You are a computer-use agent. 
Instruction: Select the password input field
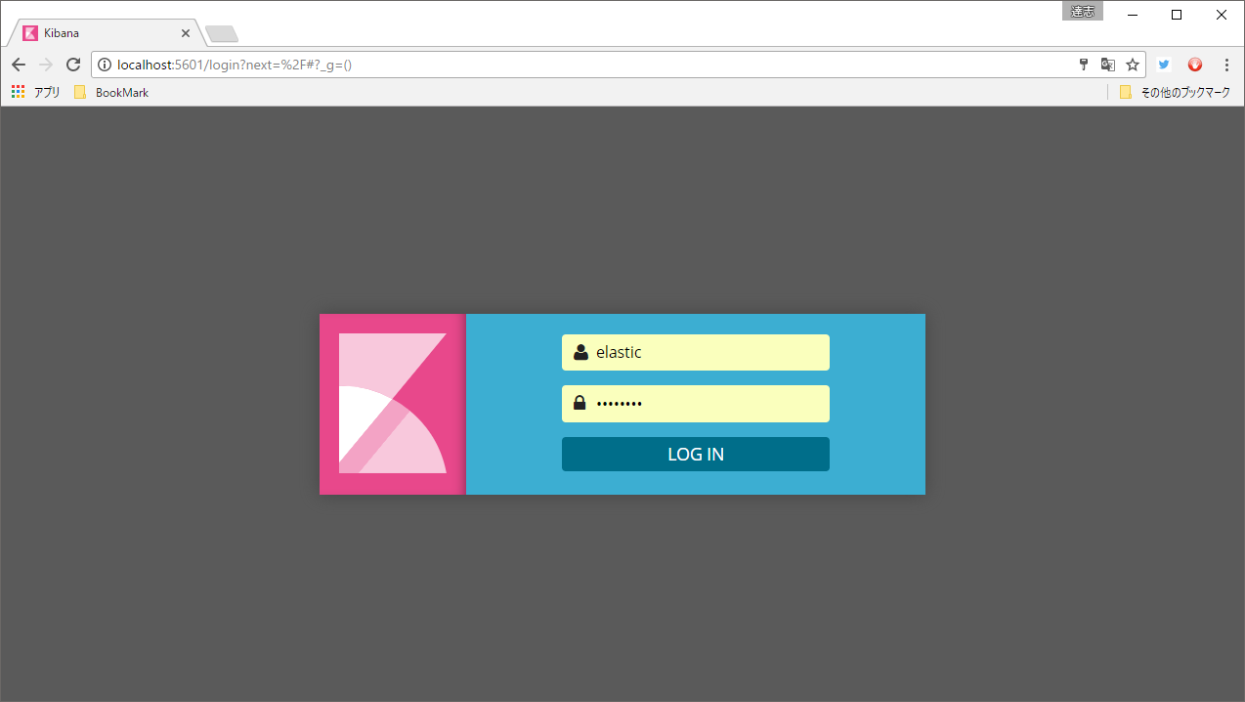[695, 403]
